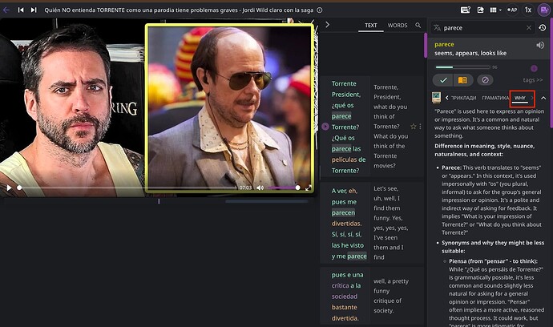Mark parece as known with checkmark
This screenshot has height=327, width=553.
point(443,80)
